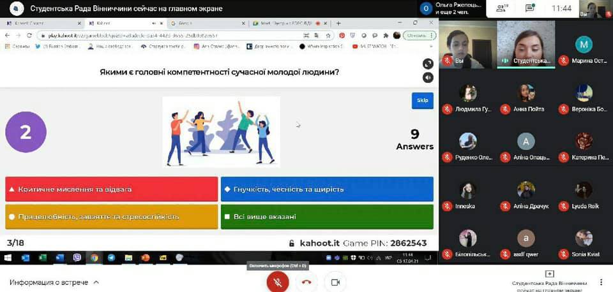Click the Skip button in Kahoot
Image resolution: width=613 pixels, height=292 pixels.
pos(423,101)
